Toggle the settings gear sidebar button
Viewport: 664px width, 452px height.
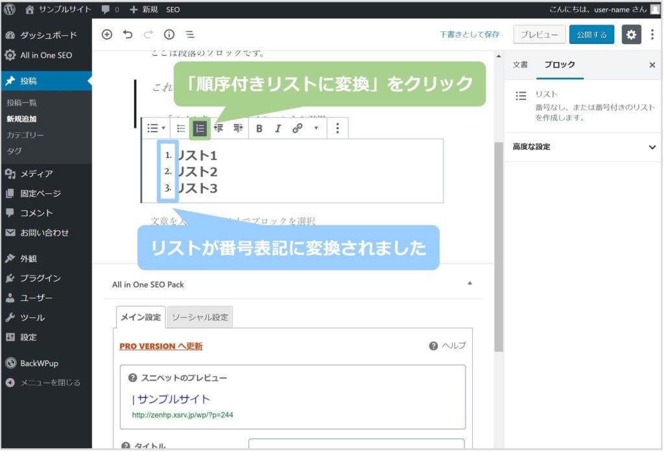pyautogui.click(x=631, y=35)
